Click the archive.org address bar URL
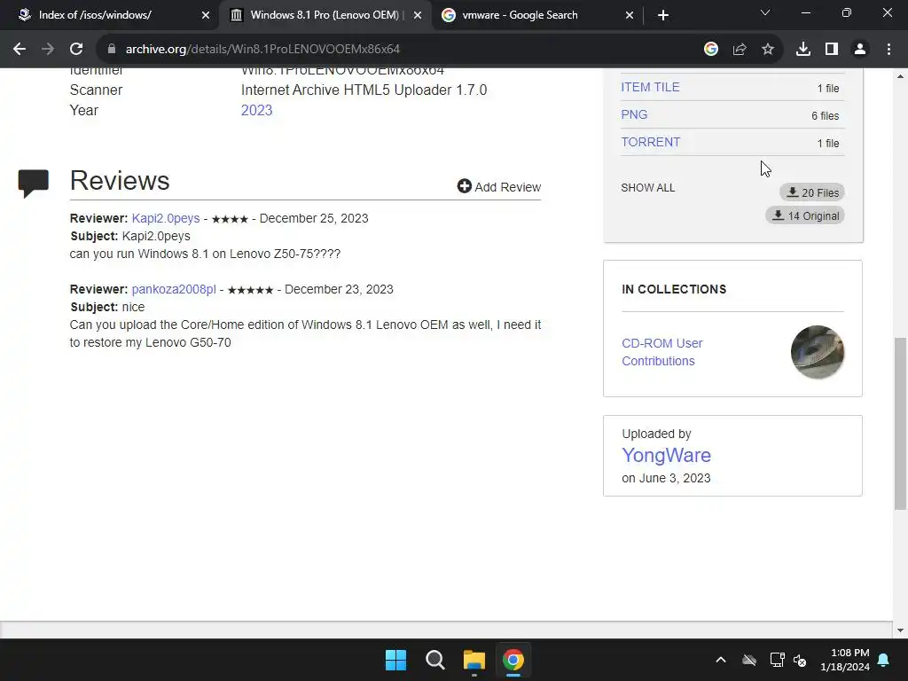The image size is (908, 681). pos(262,50)
